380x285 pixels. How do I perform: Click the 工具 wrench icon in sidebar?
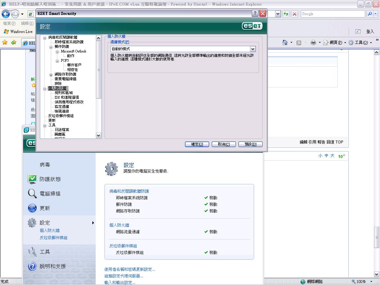pos(32,252)
